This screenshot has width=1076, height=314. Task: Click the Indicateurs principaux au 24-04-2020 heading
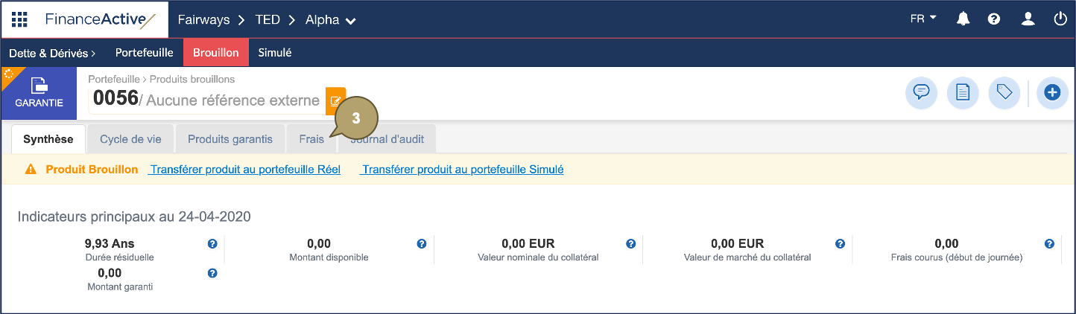tap(134, 217)
